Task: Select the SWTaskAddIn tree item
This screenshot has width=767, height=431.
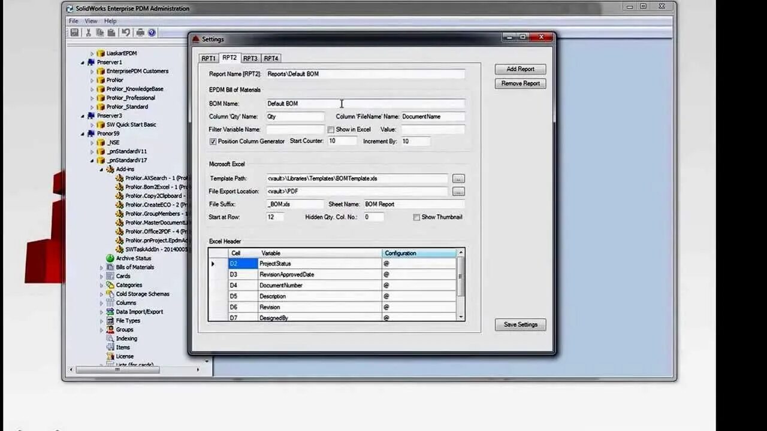Action: [x=155, y=249]
